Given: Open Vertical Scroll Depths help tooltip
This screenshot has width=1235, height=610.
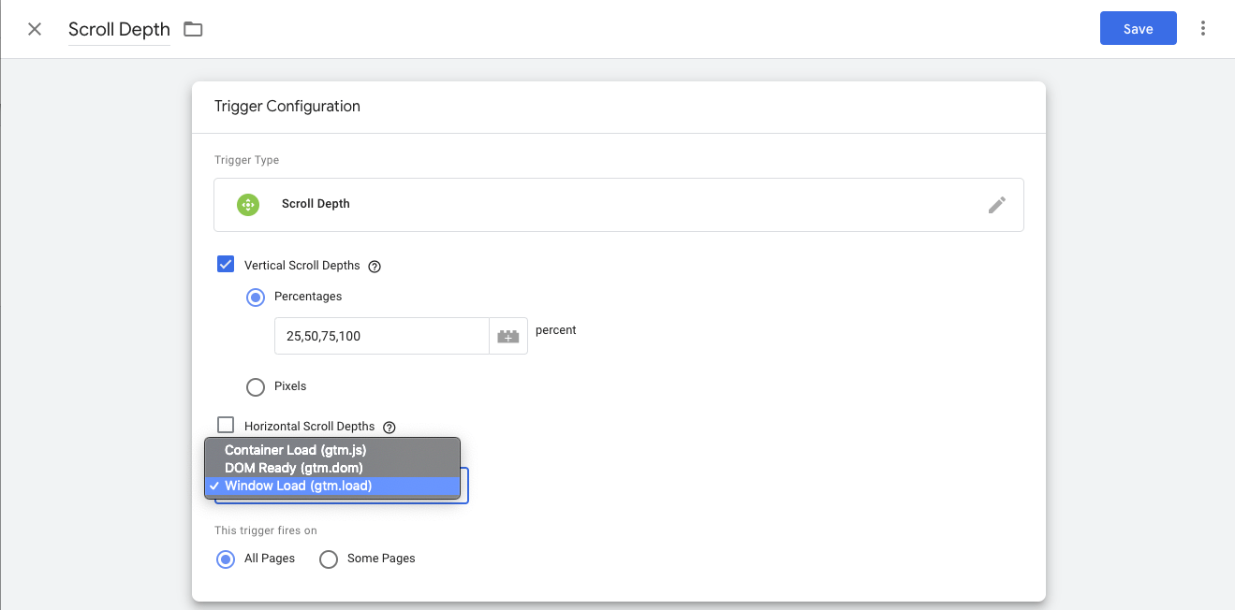Looking at the screenshot, I should coord(375,267).
